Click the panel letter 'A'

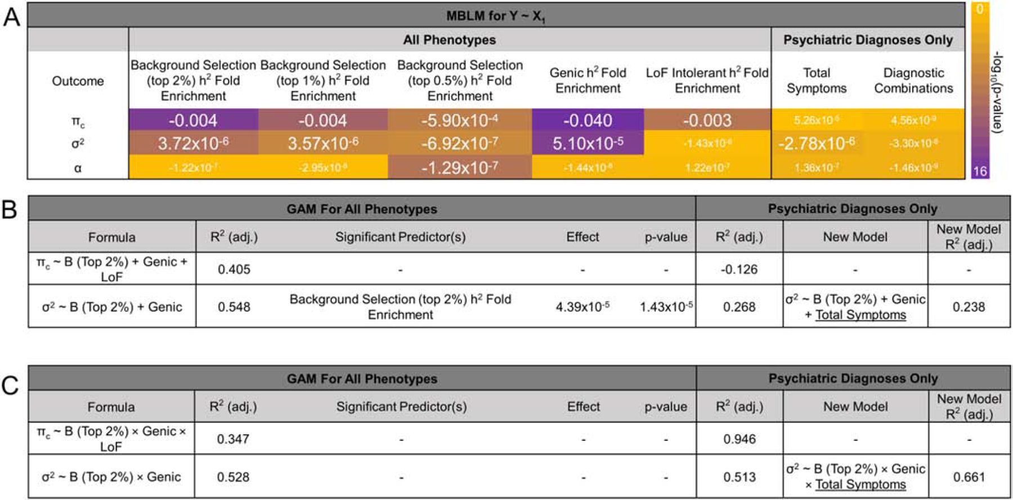[11, 17]
